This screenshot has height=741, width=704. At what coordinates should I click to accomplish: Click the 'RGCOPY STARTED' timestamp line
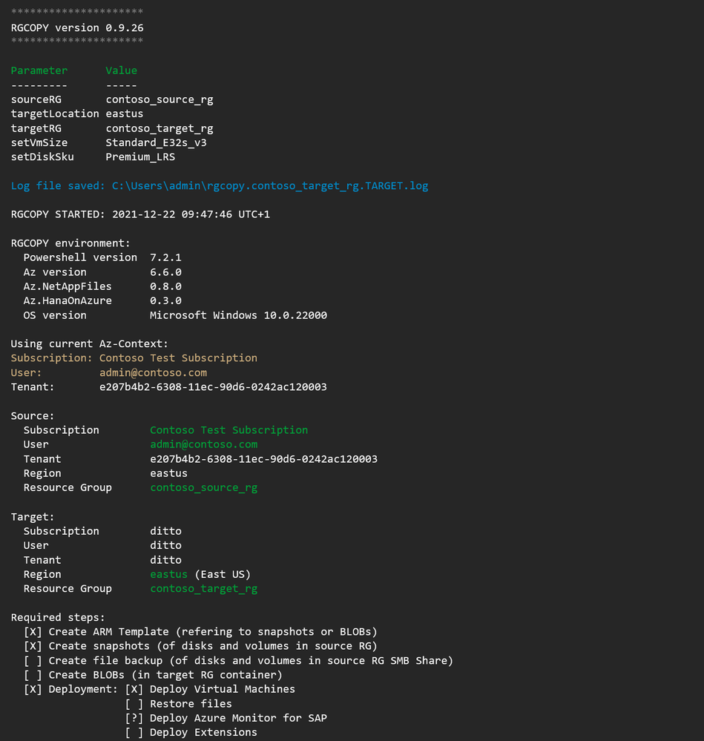(x=140, y=214)
